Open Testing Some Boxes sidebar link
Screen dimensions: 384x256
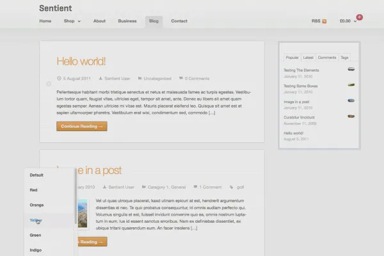301,86
